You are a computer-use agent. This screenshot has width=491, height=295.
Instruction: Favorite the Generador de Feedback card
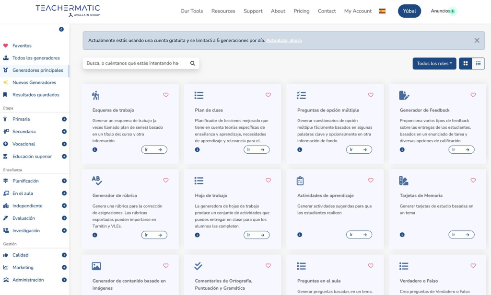click(473, 95)
